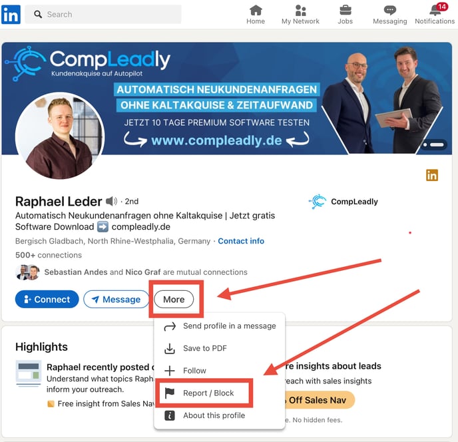Open the Messaging chat icon

390,11
